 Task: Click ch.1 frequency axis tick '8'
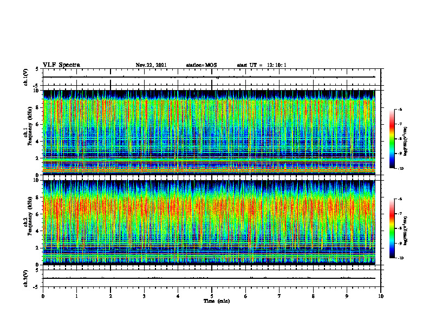coord(38,107)
